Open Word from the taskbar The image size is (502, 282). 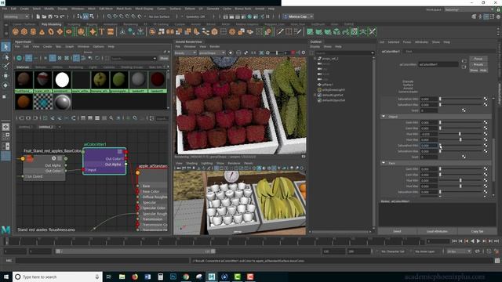[147, 277]
